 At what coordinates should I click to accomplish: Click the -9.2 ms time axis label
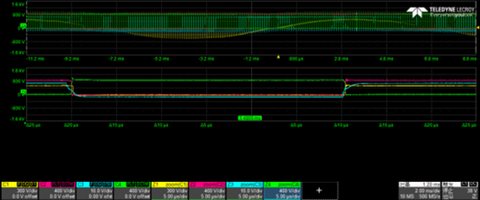pyautogui.click(x=71, y=59)
